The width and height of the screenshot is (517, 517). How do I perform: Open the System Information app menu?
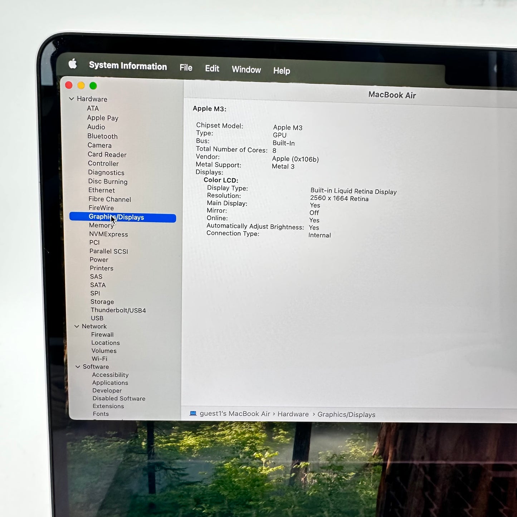point(128,66)
